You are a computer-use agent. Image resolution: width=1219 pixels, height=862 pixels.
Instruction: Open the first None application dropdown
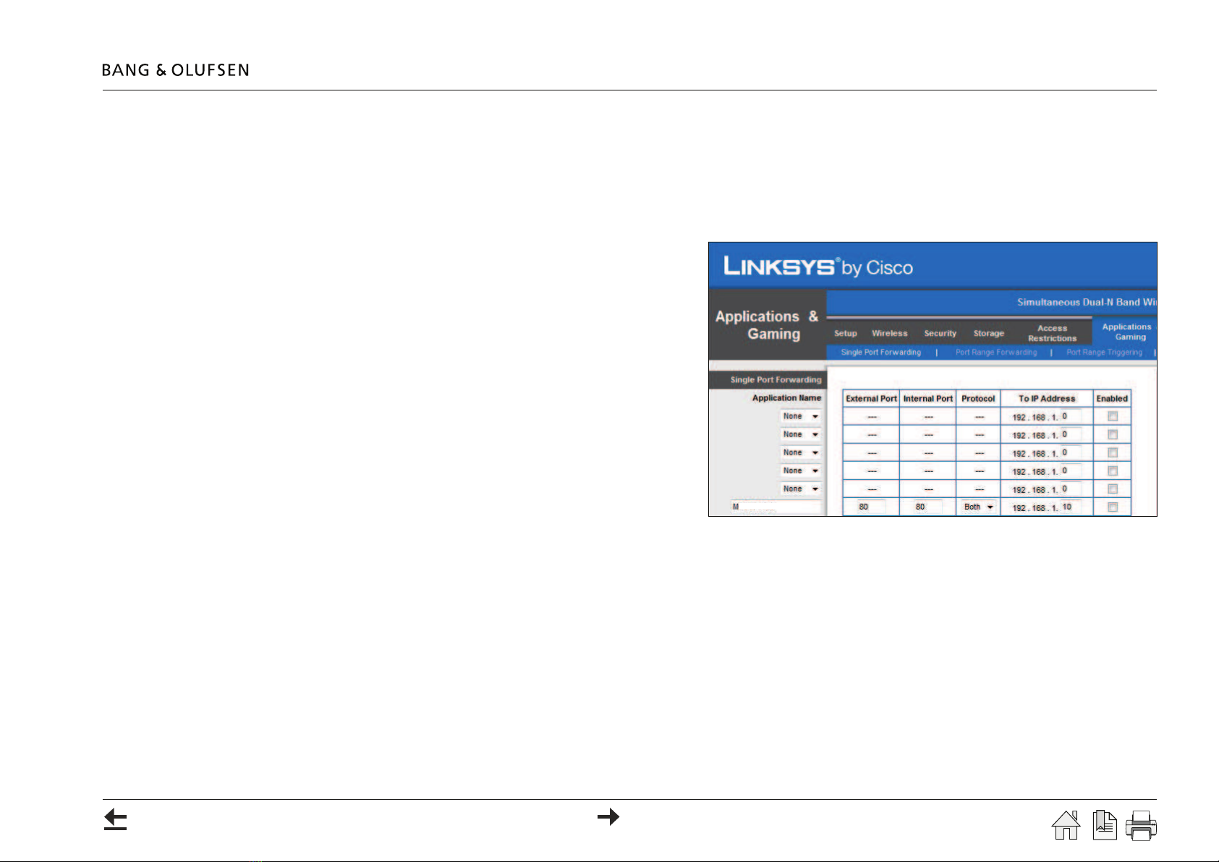(x=801, y=416)
